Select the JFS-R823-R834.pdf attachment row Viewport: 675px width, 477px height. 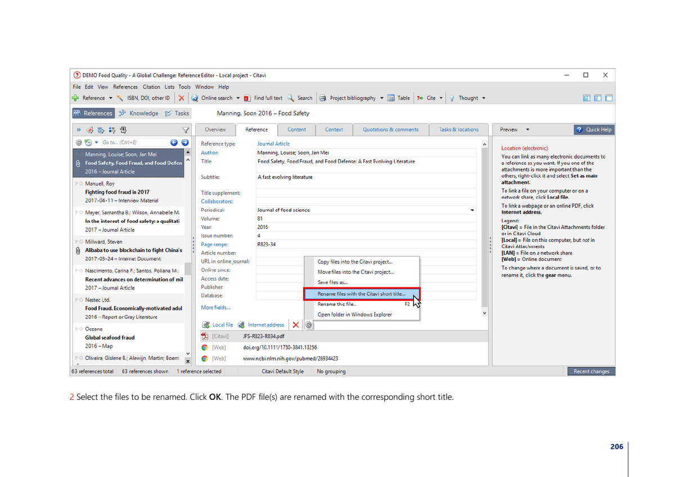tap(343, 336)
